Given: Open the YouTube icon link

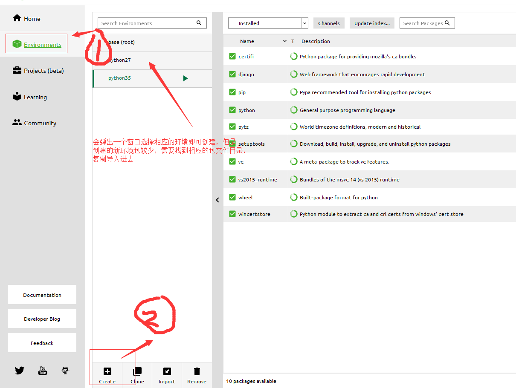Looking at the screenshot, I should [43, 371].
